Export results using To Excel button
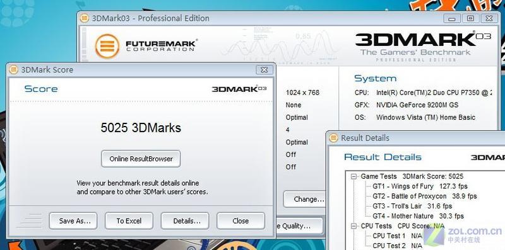The height and width of the screenshot is (250, 505). [x=129, y=221]
